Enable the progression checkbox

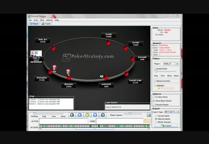(155, 69)
